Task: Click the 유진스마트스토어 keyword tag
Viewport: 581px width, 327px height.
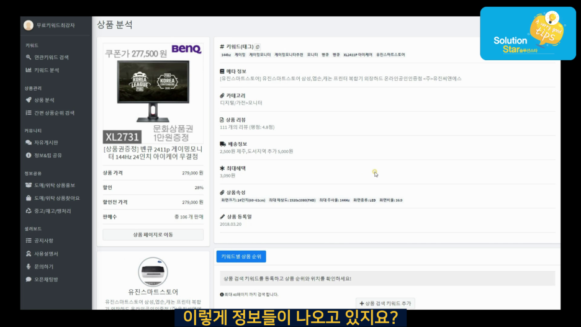Action: tap(390, 55)
